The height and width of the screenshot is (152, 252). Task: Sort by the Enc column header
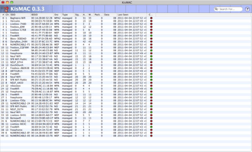pos(58,15)
